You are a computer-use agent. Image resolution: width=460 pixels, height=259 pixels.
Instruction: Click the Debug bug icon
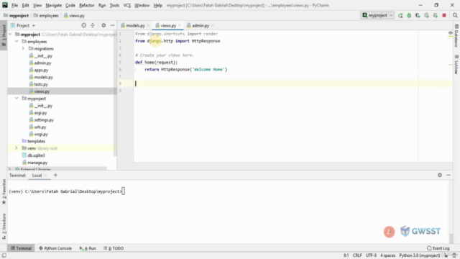(409, 16)
